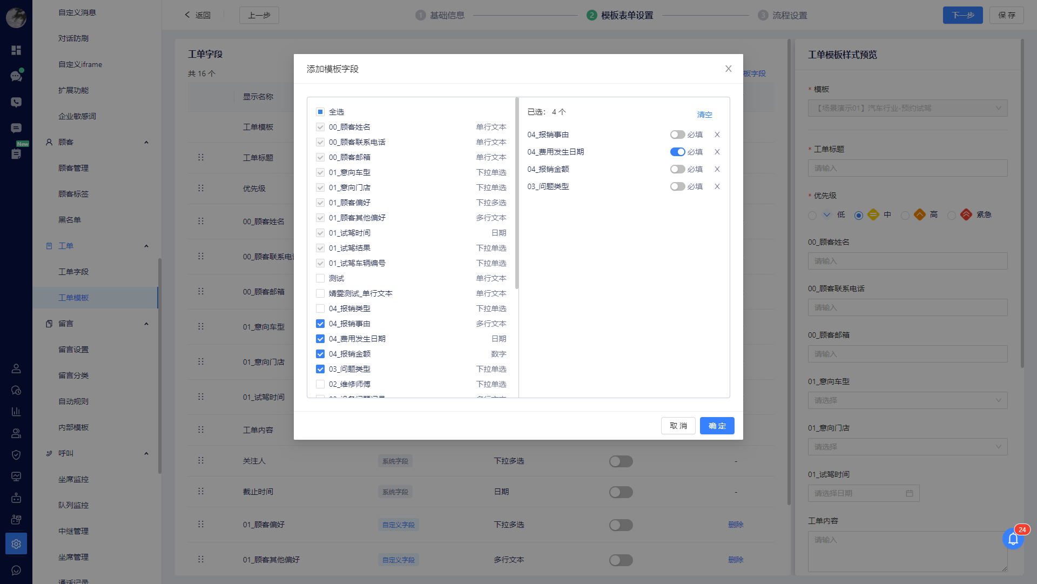The height and width of the screenshot is (584, 1037).
Task: Disable 必填 toggle for 04_费用发生日期
Action: pos(677,152)
